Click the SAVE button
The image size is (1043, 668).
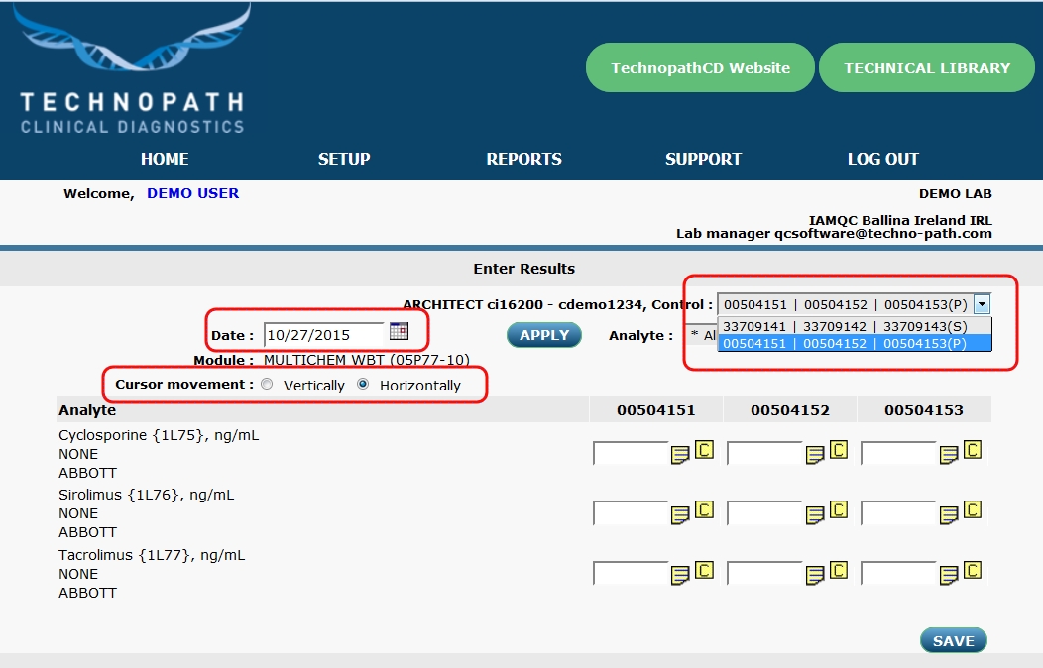coord(953,641)
